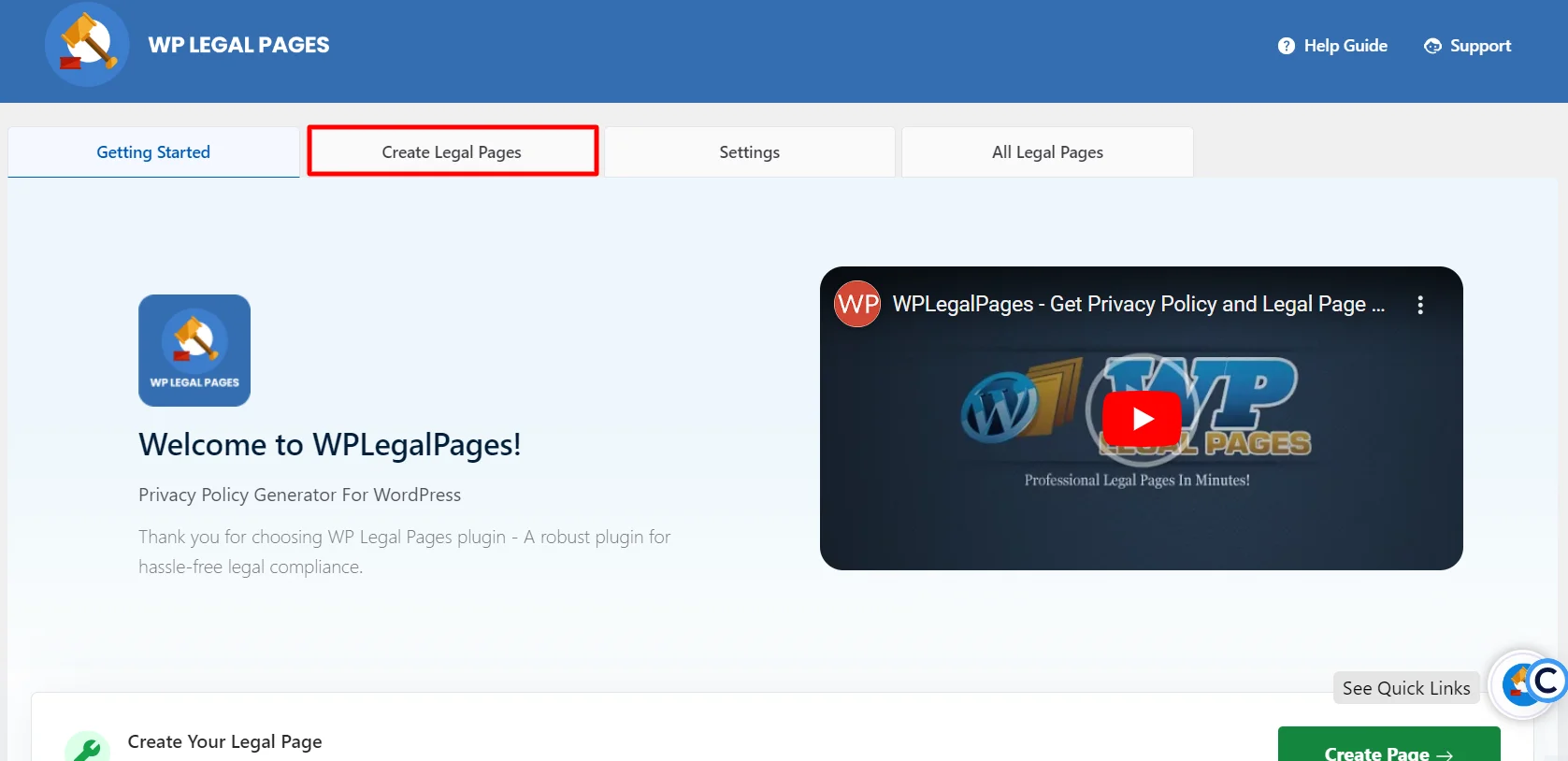Switch to the Getting Started tab
1568x761 pixels.
point(153,152)
